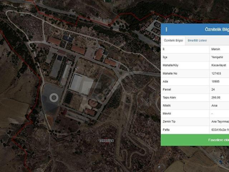229x172 pixels.
Task: Click the parcel label 10905/24 on map
Action: 106,141
